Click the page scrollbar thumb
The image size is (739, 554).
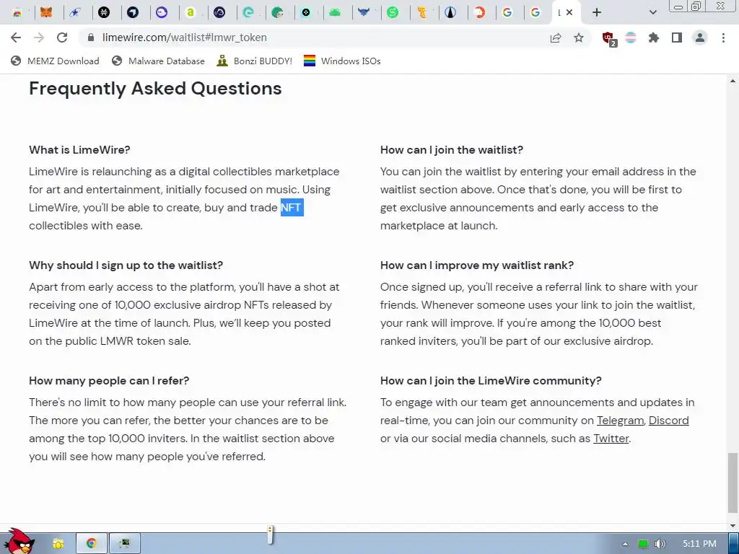[x=732, y=483]
